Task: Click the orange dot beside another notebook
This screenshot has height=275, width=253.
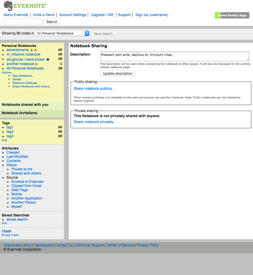Action: pos(36,64)
